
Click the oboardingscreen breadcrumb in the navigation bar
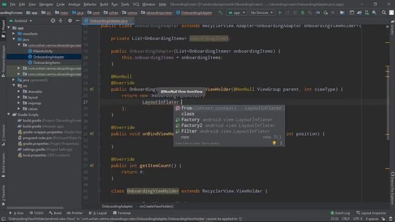156,12
